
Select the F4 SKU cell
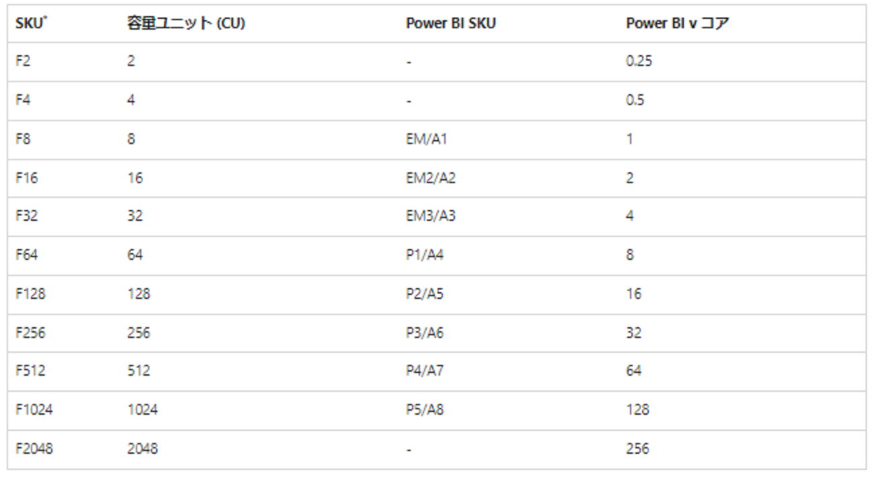[23, 100]
